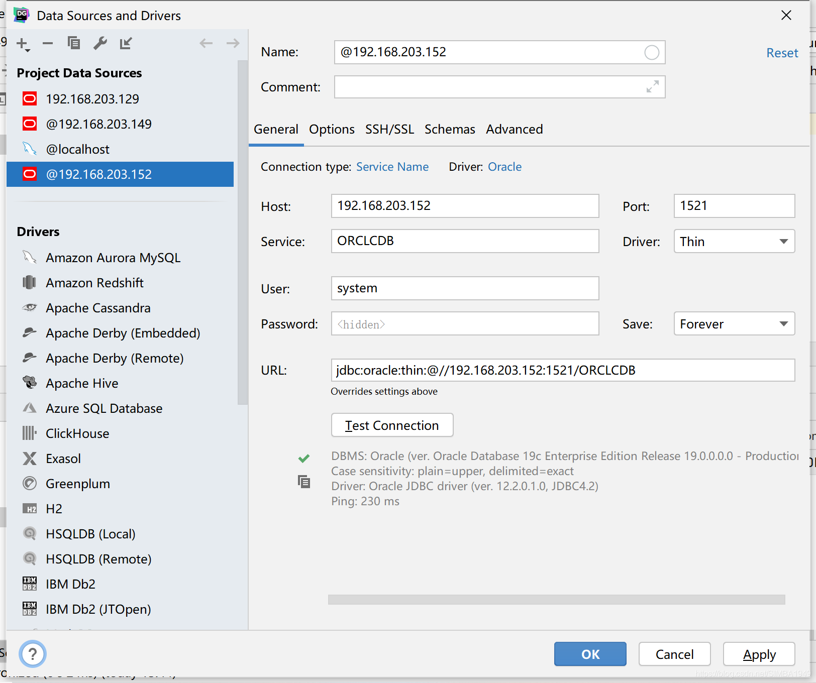This screenshot has width=816, height=683.
Task: Click the Test Connection button
Action: [x=392, y=425]
